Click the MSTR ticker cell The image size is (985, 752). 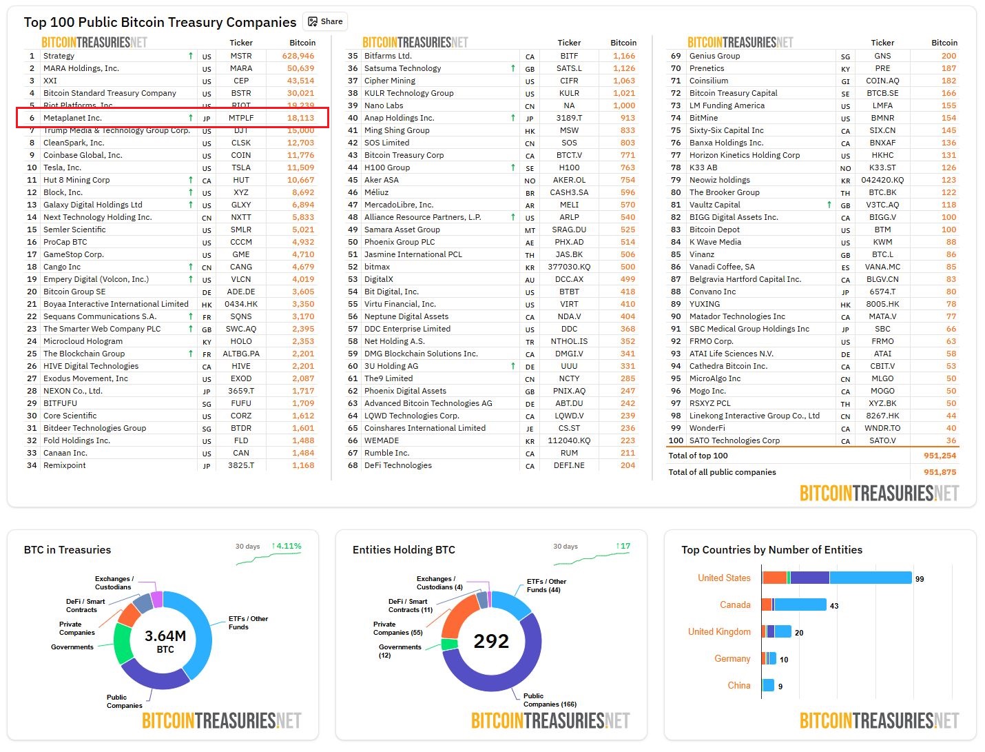[x=241, y=56]
